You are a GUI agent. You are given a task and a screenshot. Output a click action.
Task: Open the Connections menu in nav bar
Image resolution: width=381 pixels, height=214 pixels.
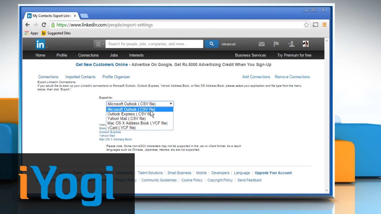[x=88, y=55]
